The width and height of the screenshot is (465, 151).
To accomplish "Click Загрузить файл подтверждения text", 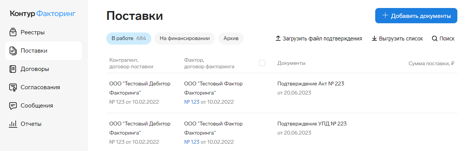I will coord(322,39).
